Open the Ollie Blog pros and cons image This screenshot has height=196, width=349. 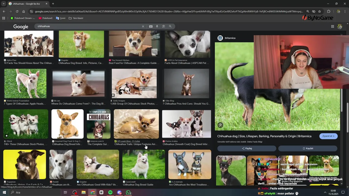tap(186, 83)
